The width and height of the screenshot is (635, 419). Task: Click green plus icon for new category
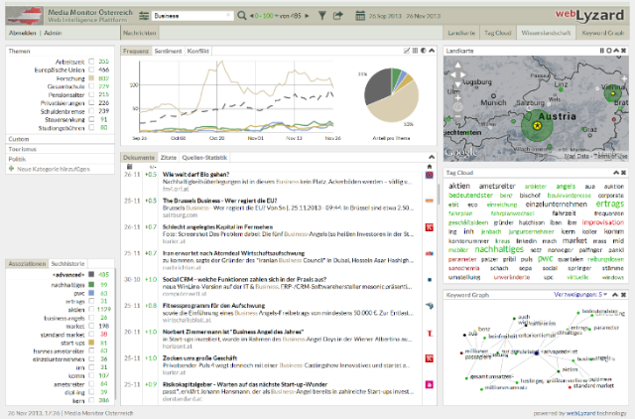pos(11,169)
